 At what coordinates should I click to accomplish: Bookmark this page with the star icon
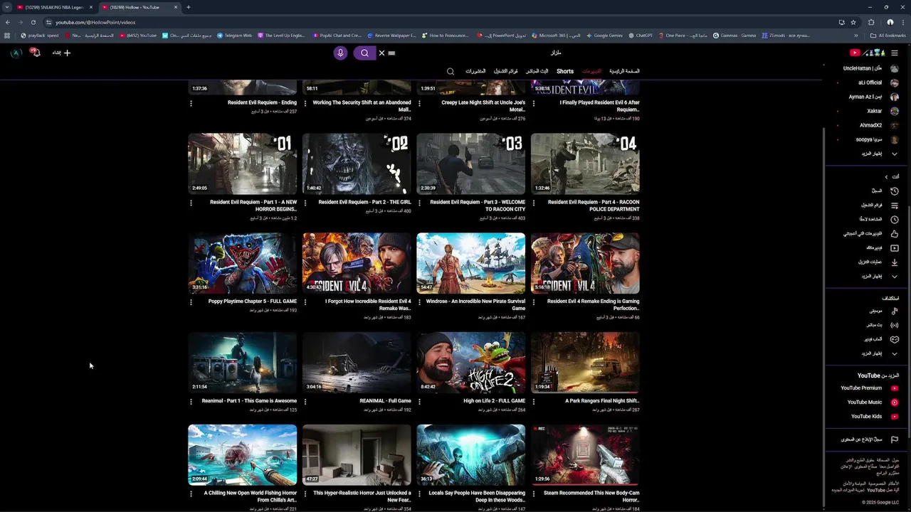(x=853, y=22)
